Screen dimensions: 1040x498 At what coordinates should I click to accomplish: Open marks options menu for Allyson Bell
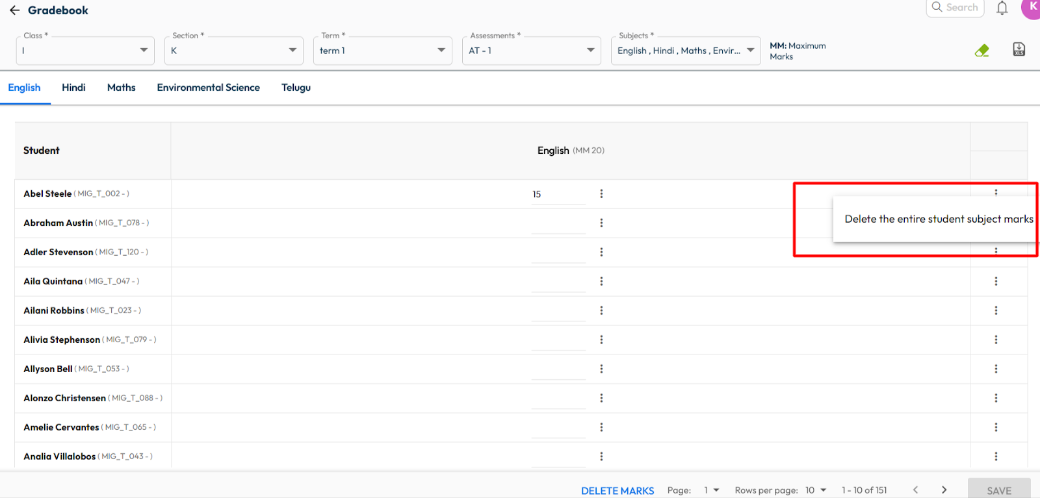coord(601,369)
